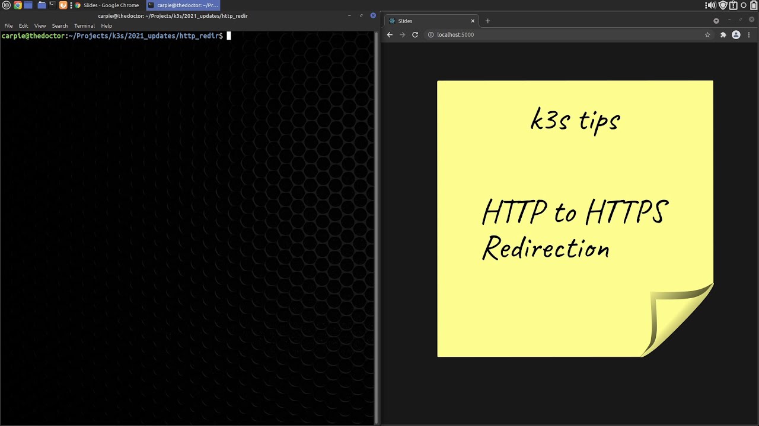
Task: Open a new Chrome tab
Action: pyautogui.click(x=487, y=21)
